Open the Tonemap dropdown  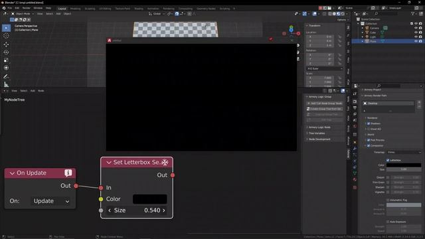404,152
